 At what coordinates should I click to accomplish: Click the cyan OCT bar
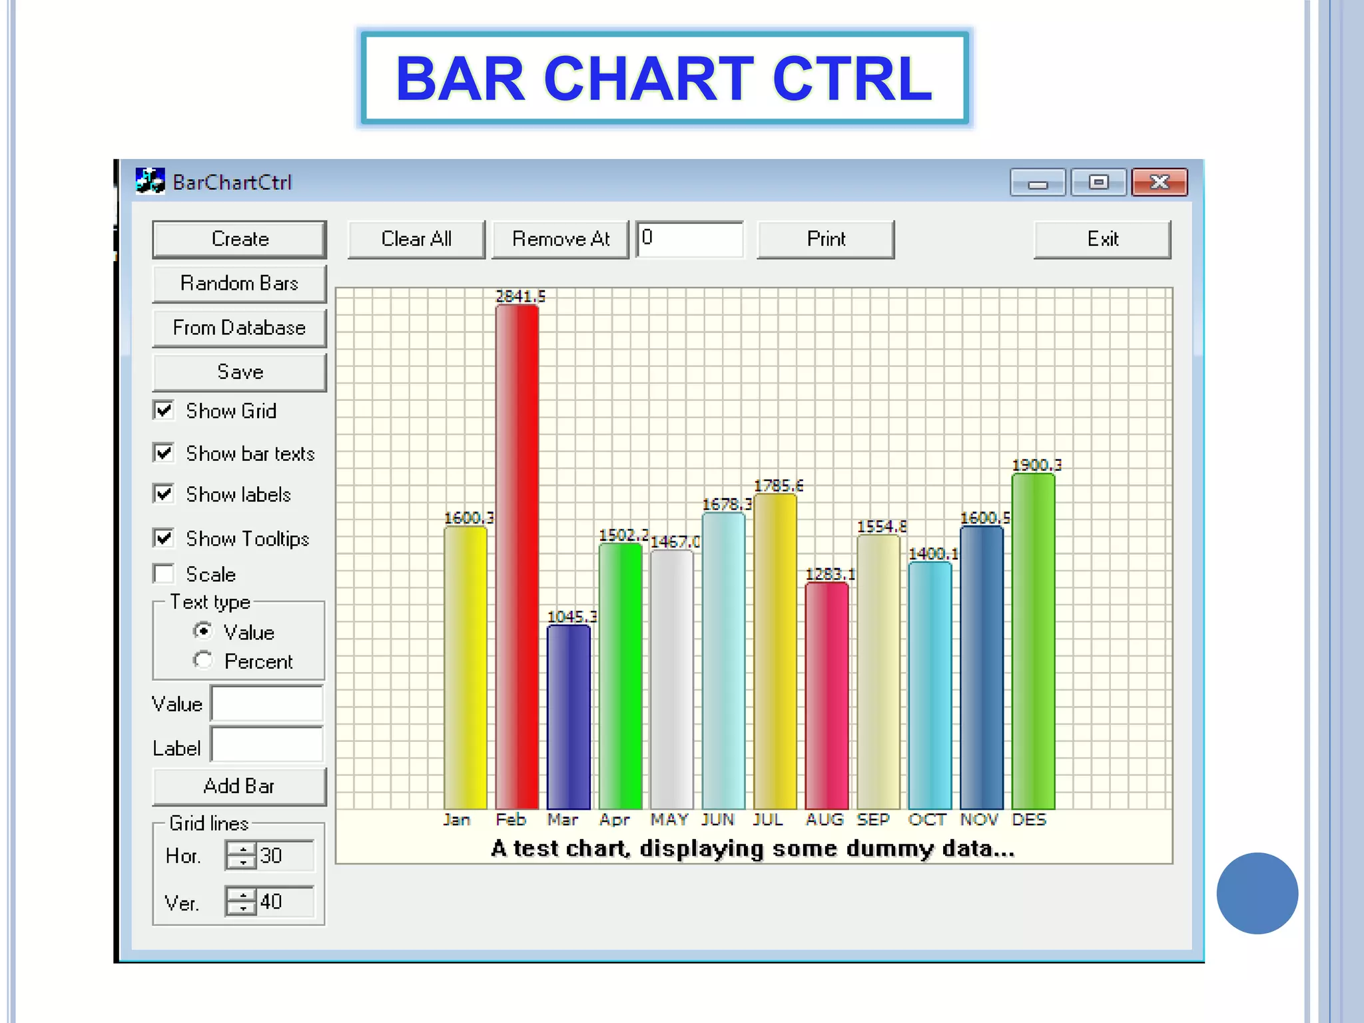click(x=930, y=685)
